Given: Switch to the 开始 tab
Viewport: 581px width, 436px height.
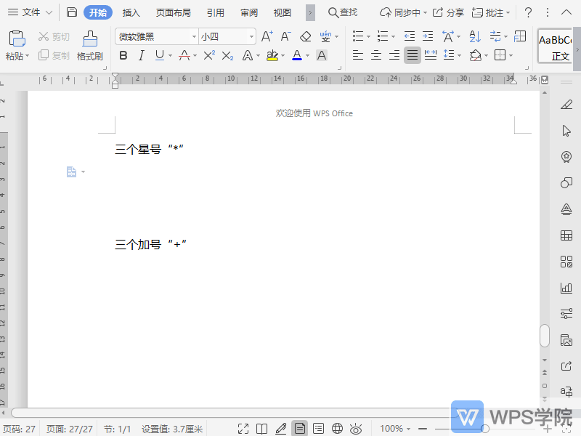Looking at the screenshot, I should 98,12.
